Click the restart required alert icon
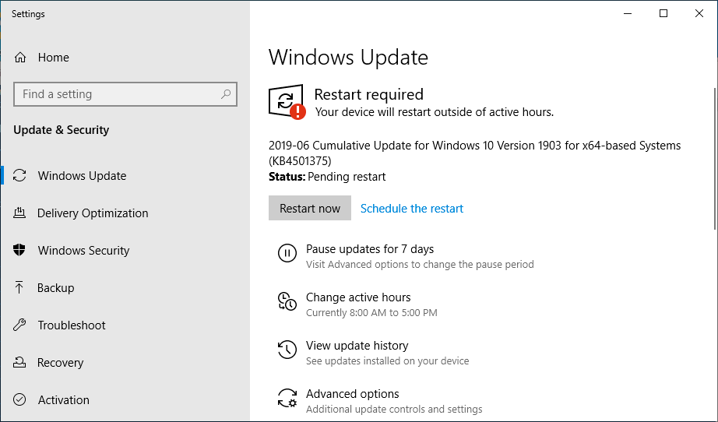This screenshot has height=422, width=718. pos(287,102)
